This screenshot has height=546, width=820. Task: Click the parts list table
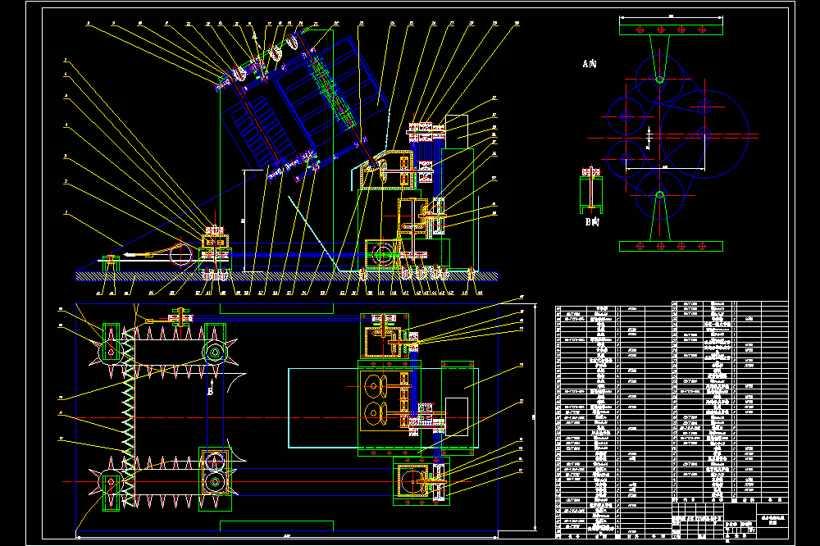click(672, 420)
